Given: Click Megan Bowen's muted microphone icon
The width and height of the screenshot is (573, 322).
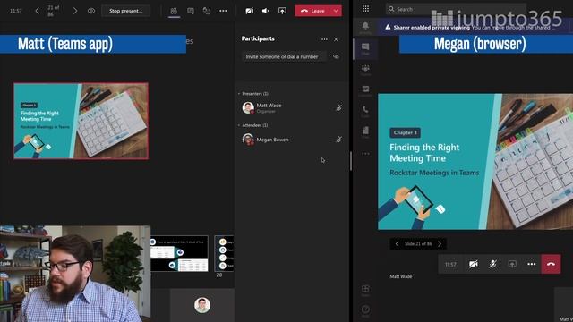Looking at the screenshot, I should [338, 140].
